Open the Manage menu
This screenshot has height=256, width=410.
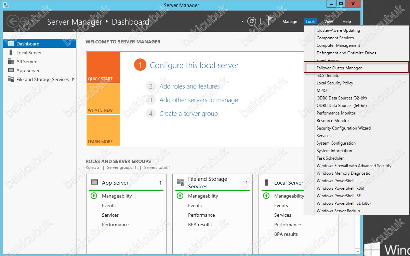click(290, 22)
